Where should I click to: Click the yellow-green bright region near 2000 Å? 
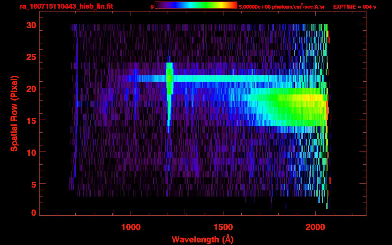pyautogui.click(x=306, y=98)
